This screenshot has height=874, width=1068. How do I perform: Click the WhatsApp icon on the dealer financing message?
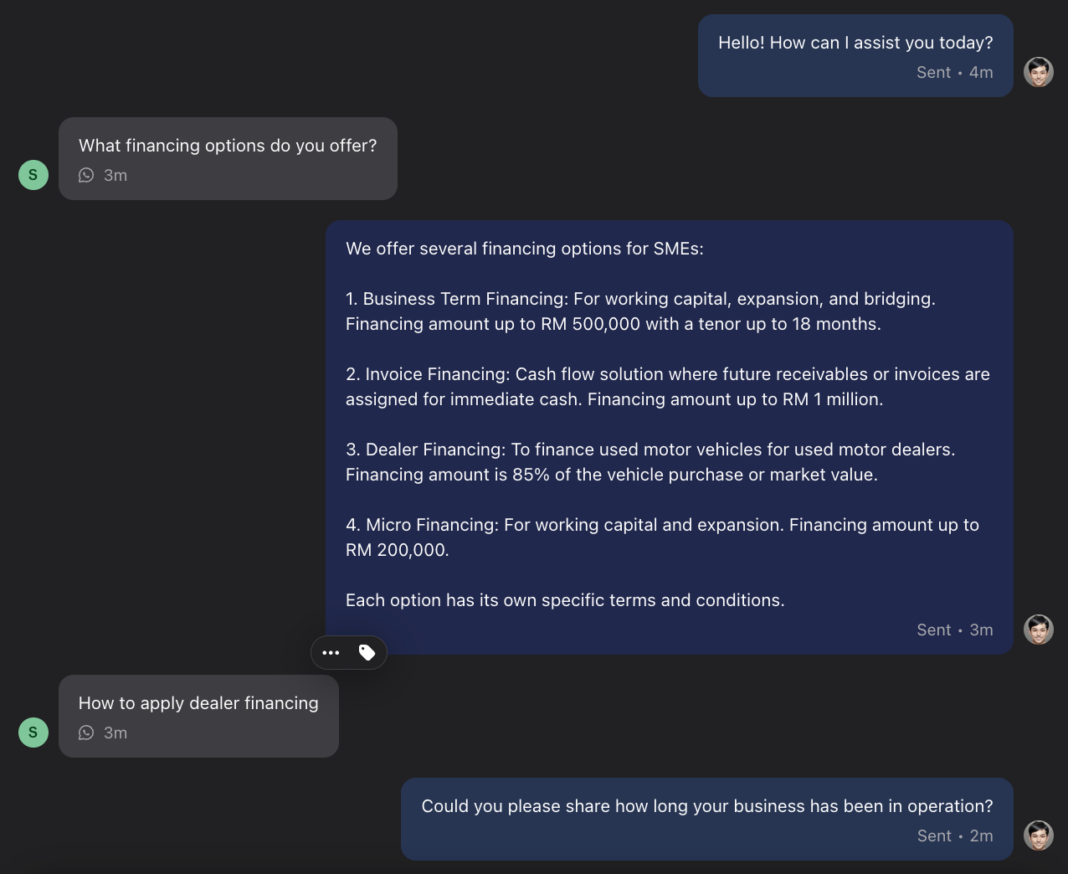click(x=86, y=733)
